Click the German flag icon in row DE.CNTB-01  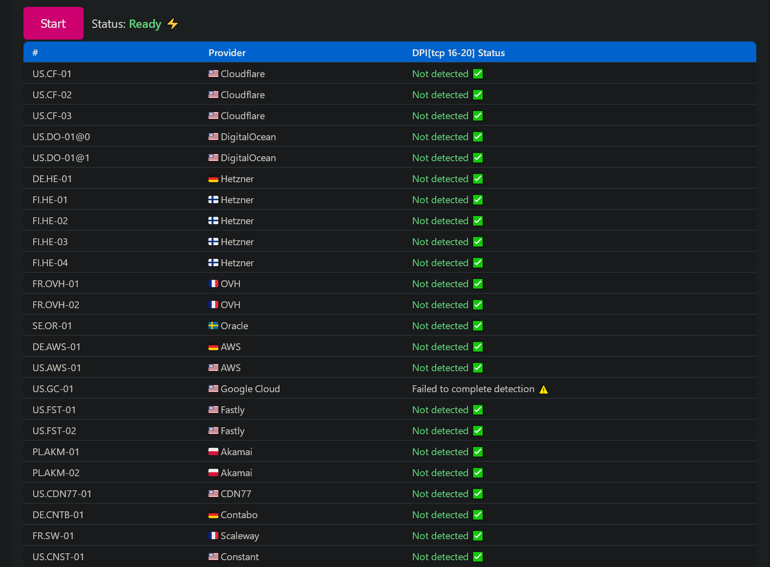(x=214, y=515)
